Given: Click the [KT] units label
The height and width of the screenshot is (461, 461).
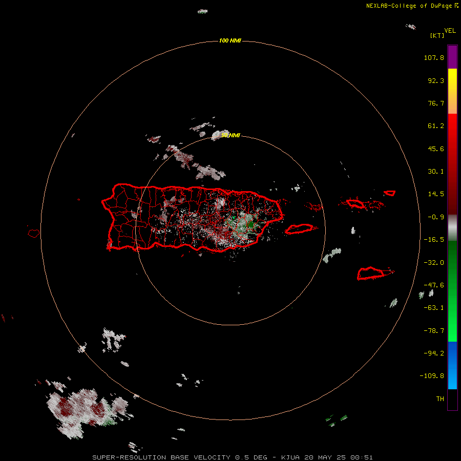Looking at the screenshot, I should [x=437, y=35].
